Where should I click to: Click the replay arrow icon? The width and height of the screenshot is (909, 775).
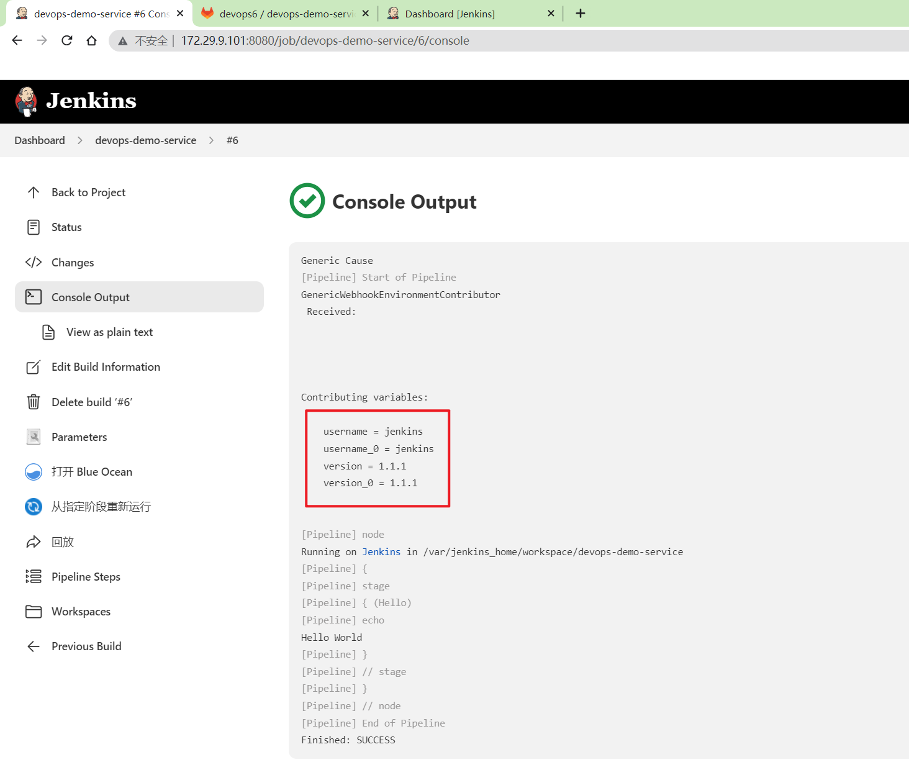tap(34, 542)
